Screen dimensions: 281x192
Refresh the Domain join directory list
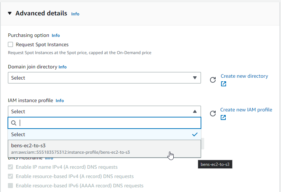click(213, 80)
